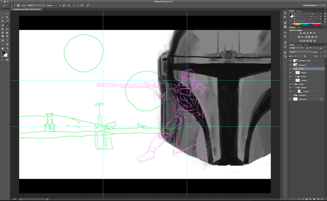Activate the Hand tool
This screenshot has height=201, width=327.
pos(3,48)
